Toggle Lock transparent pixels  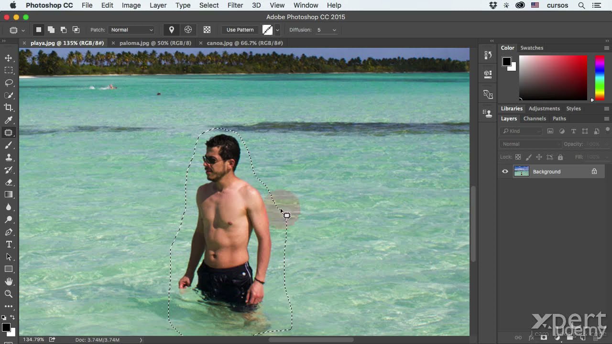click(x=518, y=157)
